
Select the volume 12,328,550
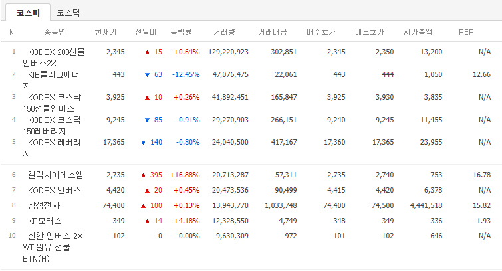coord(231,221)
